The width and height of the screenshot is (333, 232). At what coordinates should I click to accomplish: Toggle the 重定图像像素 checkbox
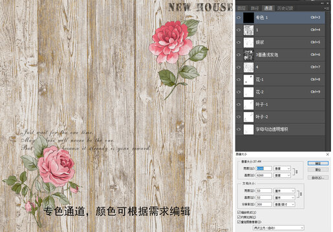click(x=239, y=222)
